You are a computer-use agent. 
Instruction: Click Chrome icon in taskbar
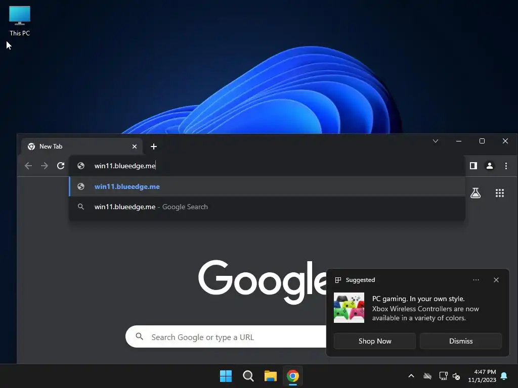[x=293, y=376]
